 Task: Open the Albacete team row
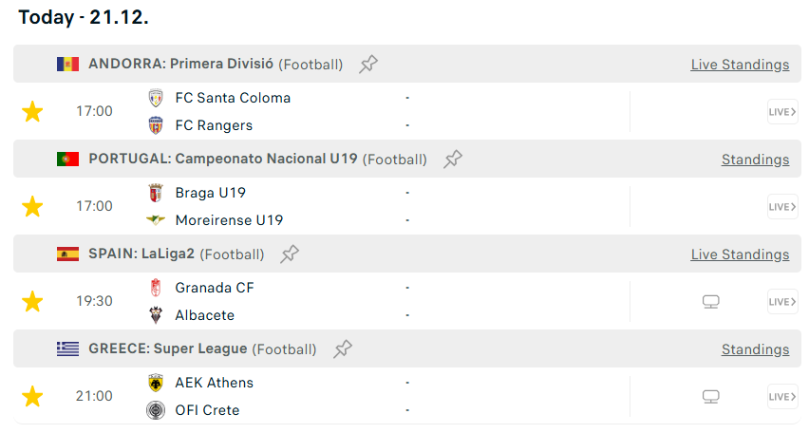pos(204,315)
